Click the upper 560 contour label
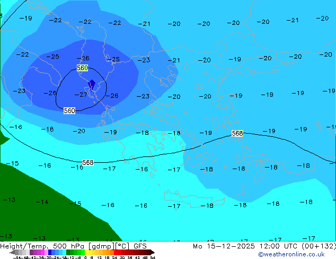This screenshot has height=259, width=336. click(x=83, y=68)
